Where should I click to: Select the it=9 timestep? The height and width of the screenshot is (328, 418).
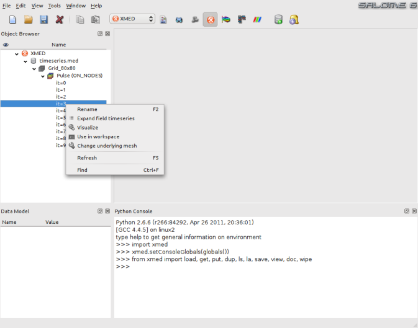[60, 145]
